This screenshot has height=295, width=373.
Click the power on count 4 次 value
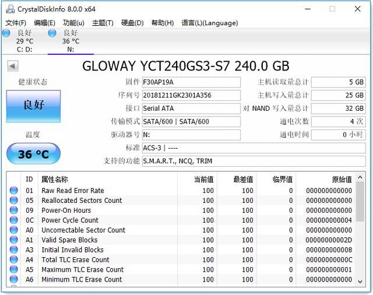pyautogui.click(x=338, y=122)
